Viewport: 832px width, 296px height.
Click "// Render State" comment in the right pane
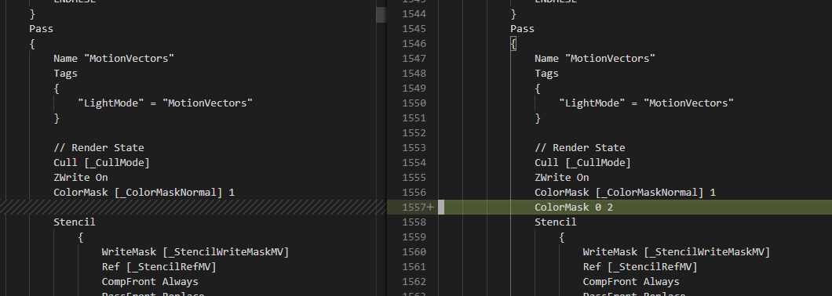580,148
